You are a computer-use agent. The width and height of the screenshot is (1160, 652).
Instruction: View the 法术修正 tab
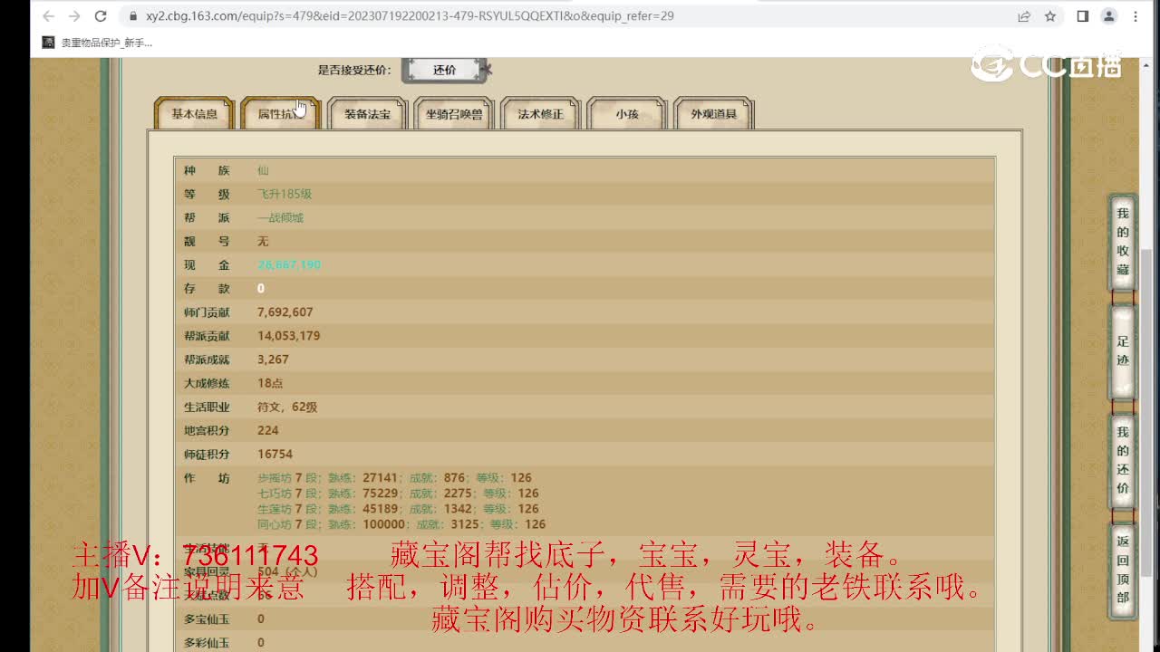[539, 114]
